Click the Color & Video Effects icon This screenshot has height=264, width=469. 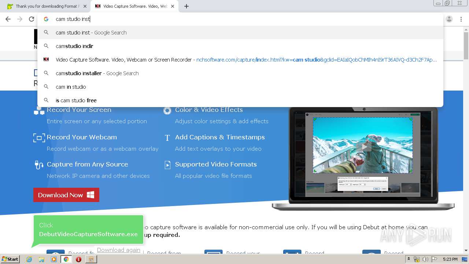167,110
